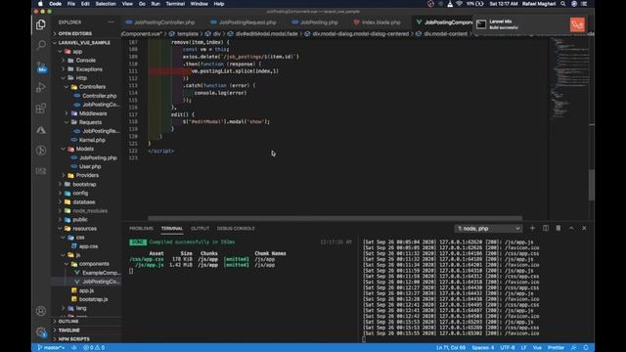Add a new terminal with plus icon
This screenshot has height=352, width=626.
click(x=532, y=228)
